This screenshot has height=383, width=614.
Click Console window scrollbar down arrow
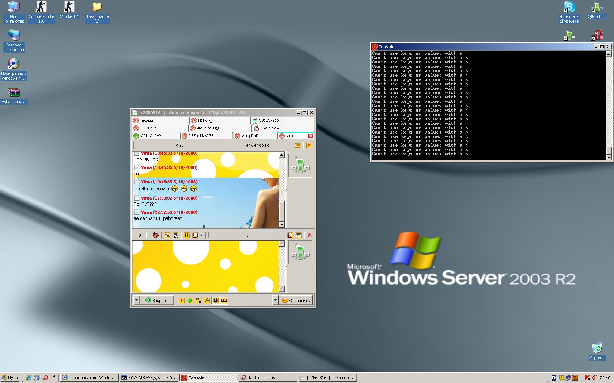point(609,157)
